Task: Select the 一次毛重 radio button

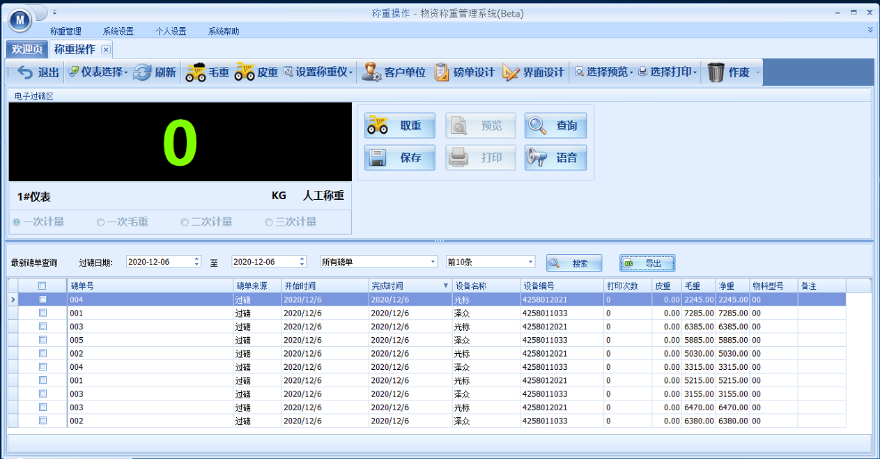Action: point(100,221)
